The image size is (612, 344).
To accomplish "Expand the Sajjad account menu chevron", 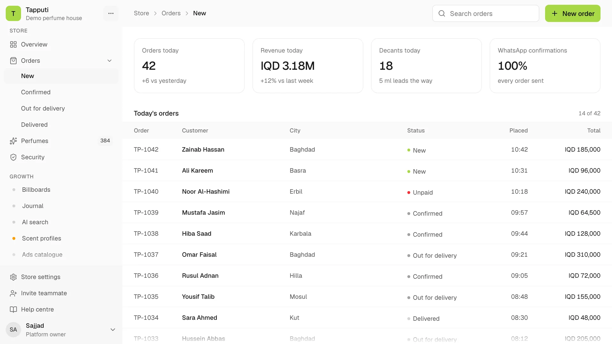I will [113, 330].
